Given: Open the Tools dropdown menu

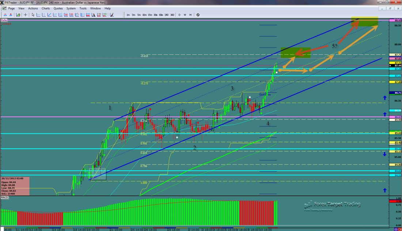Looking at the screenshot, I should tap(83, 8).
